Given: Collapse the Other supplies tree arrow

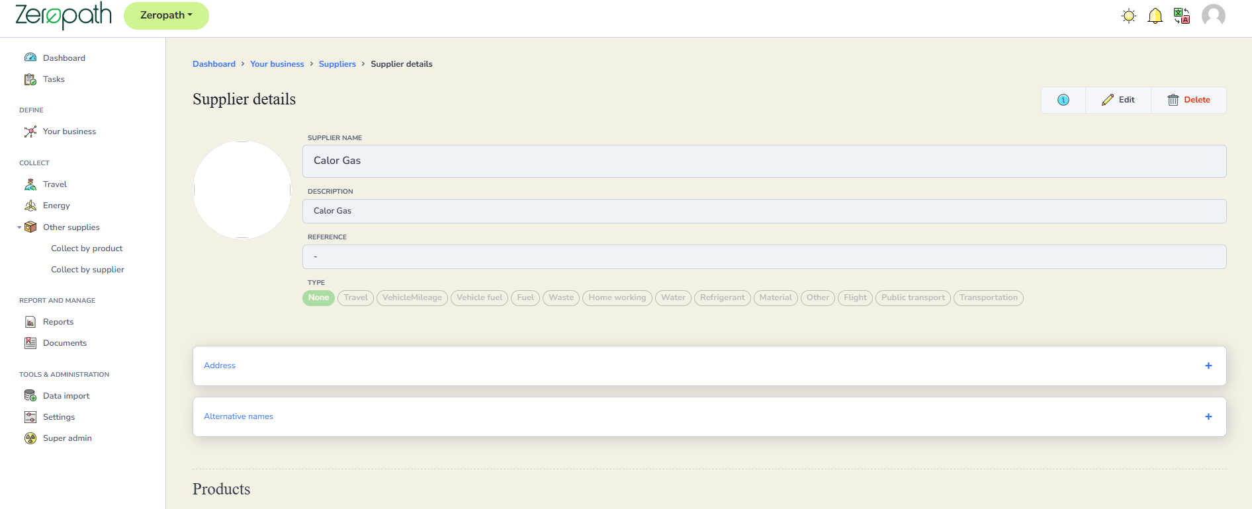Looking at the screenshot, I should (x=19, y=227).
